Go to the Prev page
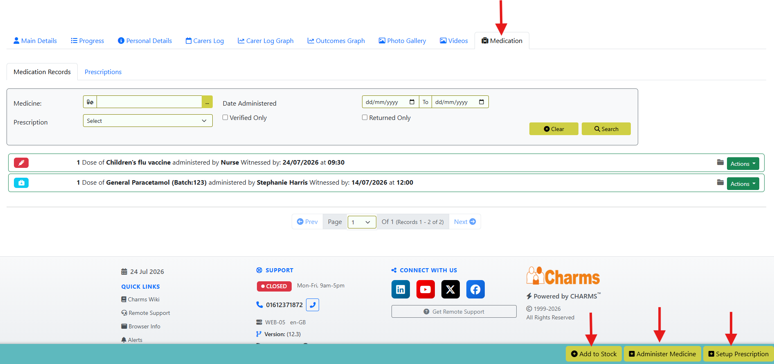The height and width of the screenshot is (364, 774). pos(307,222)
